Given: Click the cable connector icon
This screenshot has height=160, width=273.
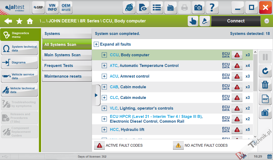Looking at the screenshot, I should click(x=204, y=21).
